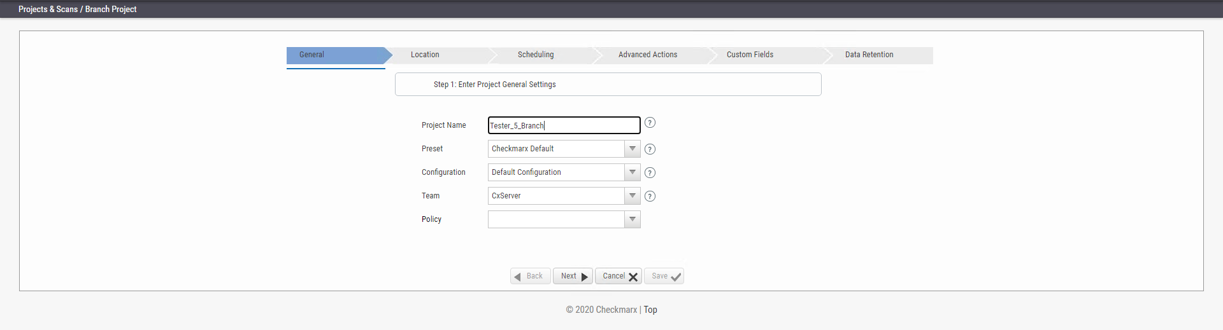Expand the Team dropdown arrow
The height and width of the screenshot is (330, 1223).
click(x=633, y=196)
